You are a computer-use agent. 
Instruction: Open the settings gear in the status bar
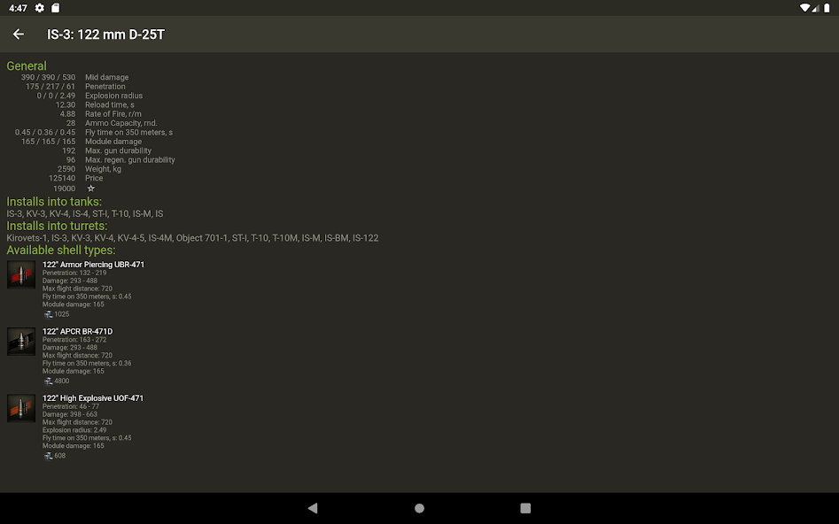[38, 7]
